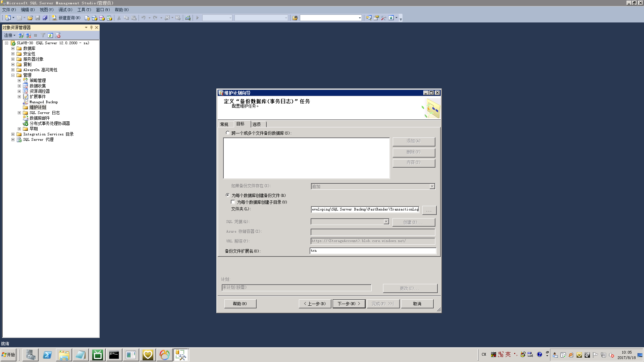Viewport: 644px width, 362px height.
Task: Click the Analysis Services MDX query icon
Action: pyautogui.click(x=95, y=18)
